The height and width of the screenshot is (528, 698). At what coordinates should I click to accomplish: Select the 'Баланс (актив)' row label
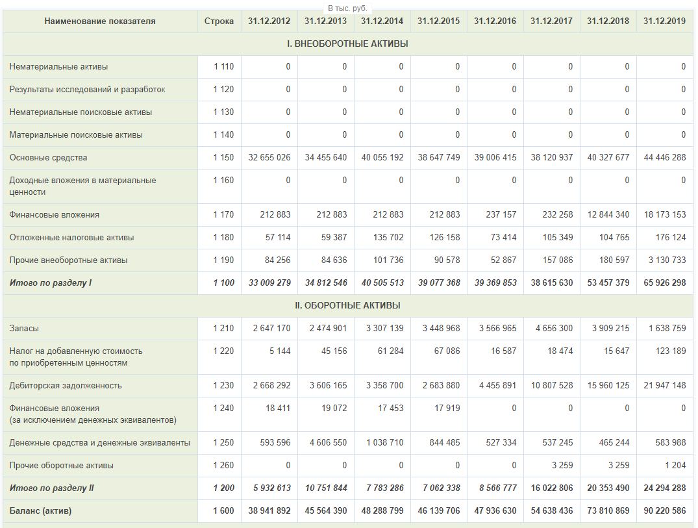(x=40, y=510)
